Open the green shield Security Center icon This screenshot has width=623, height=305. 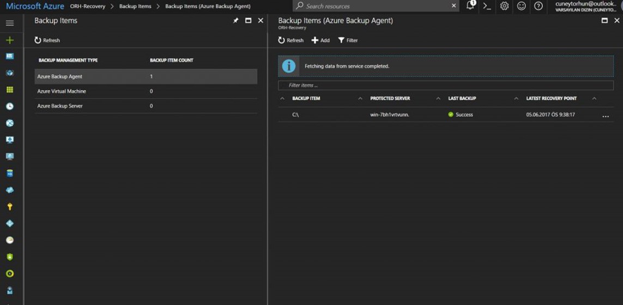(10, 257)
